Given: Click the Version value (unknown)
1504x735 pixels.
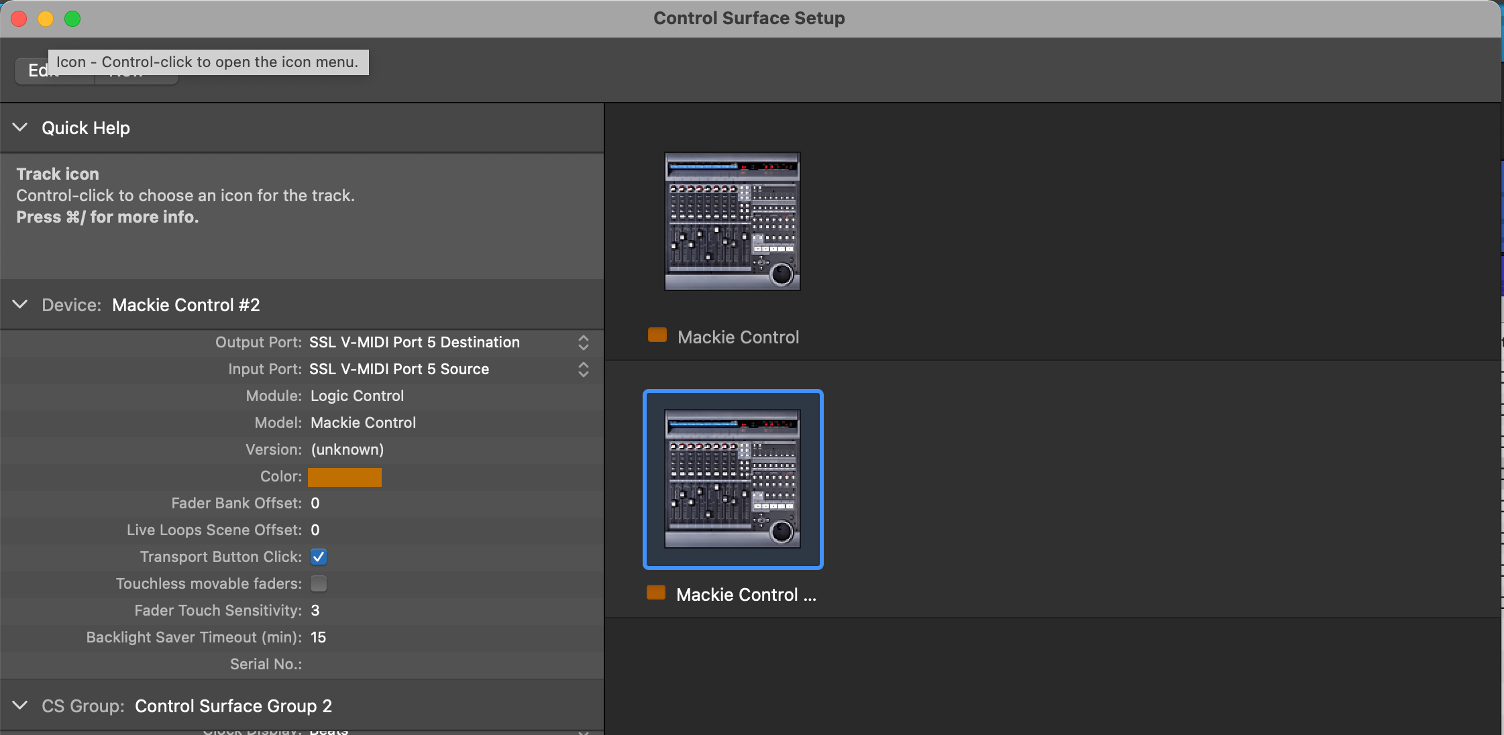Looking at the screenshot, I should (347, 449).
